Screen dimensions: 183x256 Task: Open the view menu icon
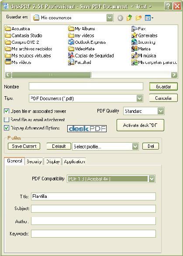click(149, 18)
